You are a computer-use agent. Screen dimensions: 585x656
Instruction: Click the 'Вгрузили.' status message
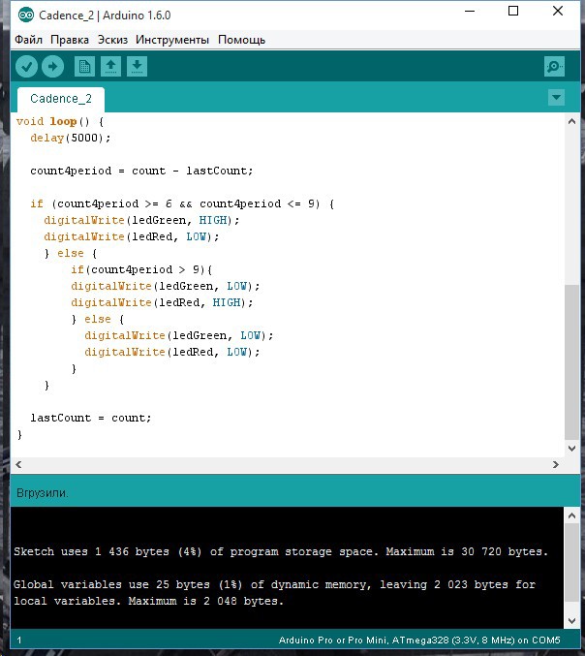[x=42, y=493]
